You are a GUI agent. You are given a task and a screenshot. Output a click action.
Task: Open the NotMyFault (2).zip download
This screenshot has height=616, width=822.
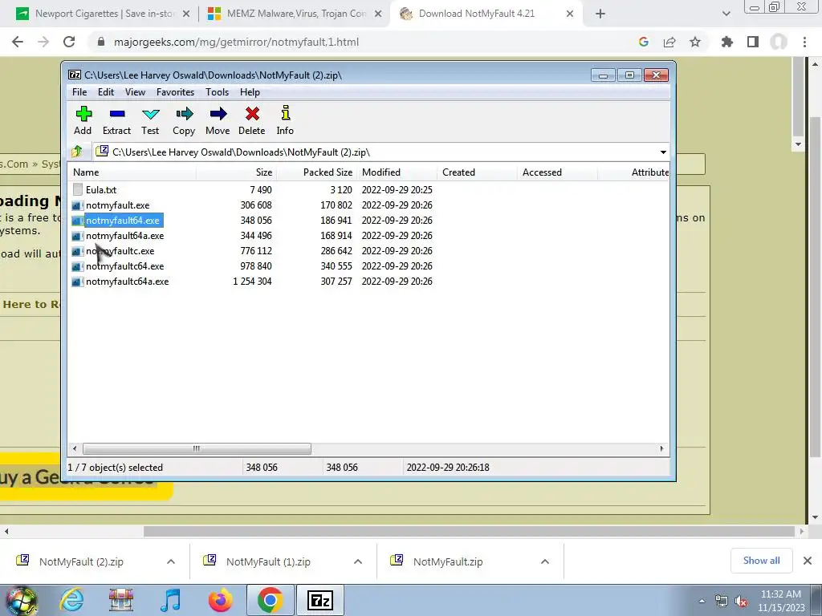pyautogui.click(x=81, y=561)
